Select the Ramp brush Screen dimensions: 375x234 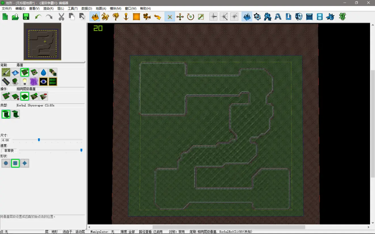click(34, 72)
